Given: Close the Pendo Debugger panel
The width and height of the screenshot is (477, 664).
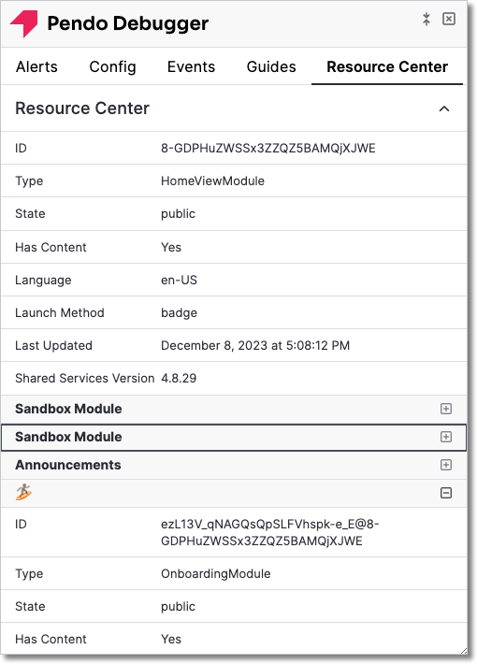Looking at the screenshot, I should point(449,19).
